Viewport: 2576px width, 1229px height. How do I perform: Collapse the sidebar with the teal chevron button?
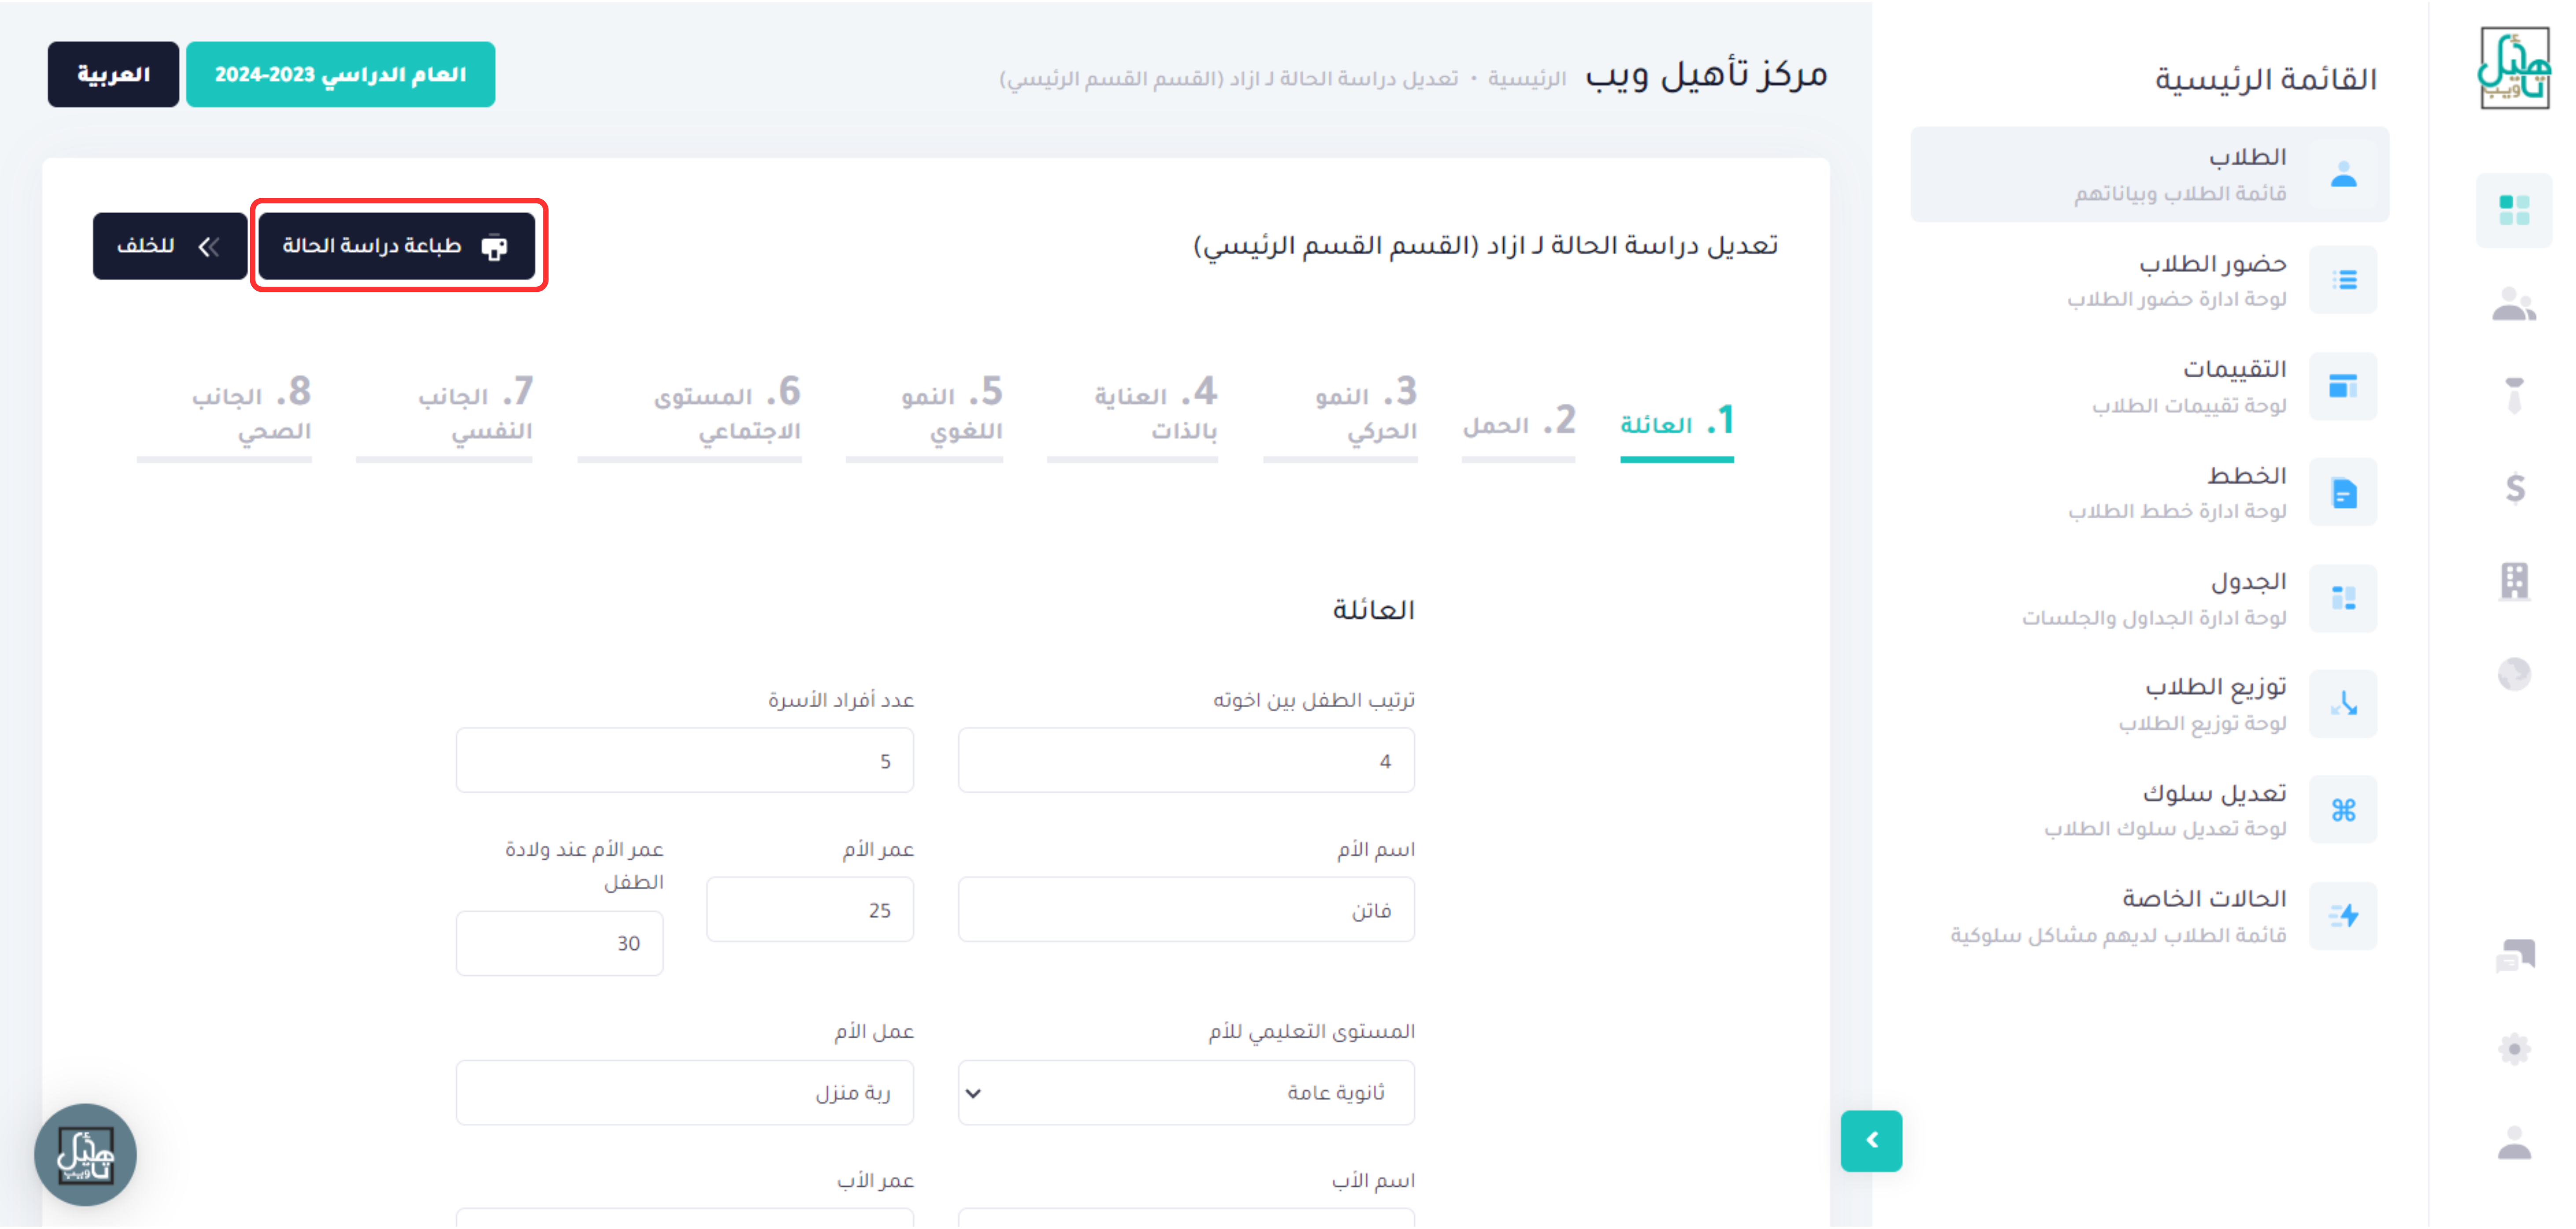(x=1871, y=1141)
